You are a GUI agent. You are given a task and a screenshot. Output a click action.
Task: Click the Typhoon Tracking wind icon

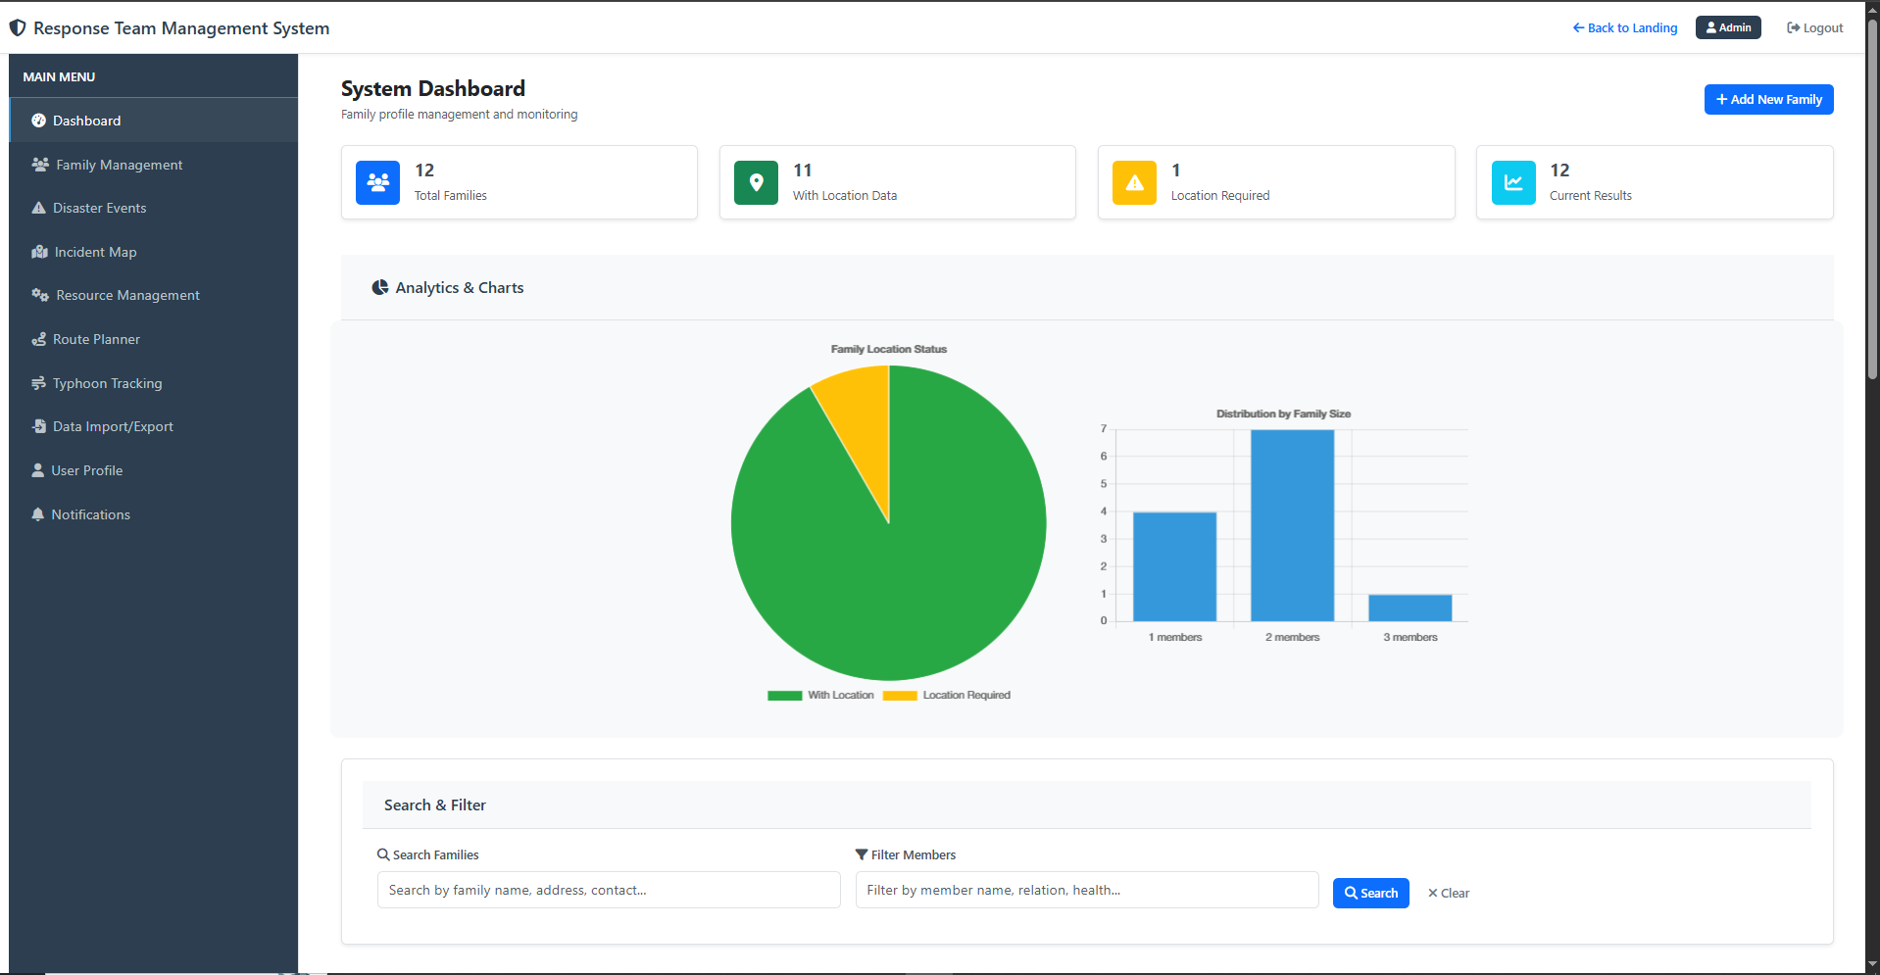(38, 383)
